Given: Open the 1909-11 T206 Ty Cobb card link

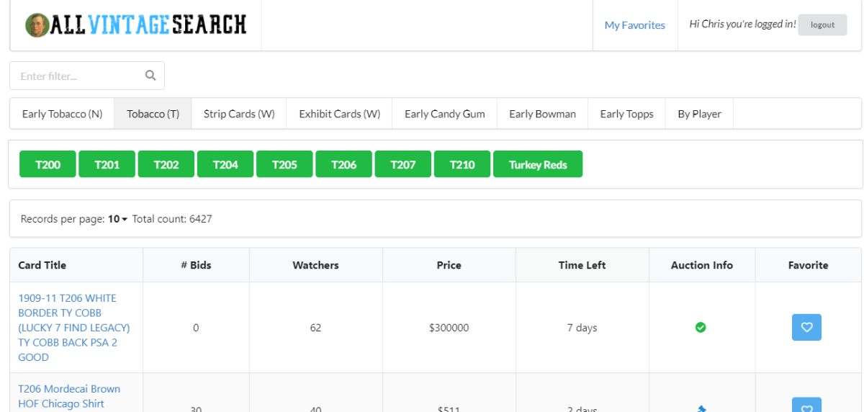Looking at the screenshot, I should 74,328.
